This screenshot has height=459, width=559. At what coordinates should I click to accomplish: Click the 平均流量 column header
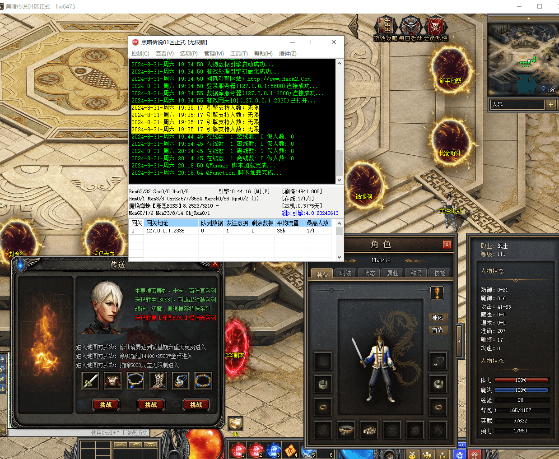[290, 223]
